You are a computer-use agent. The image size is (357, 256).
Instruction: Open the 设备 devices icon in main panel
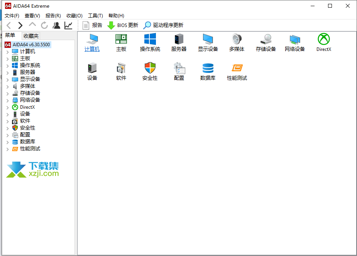[92, 71]
